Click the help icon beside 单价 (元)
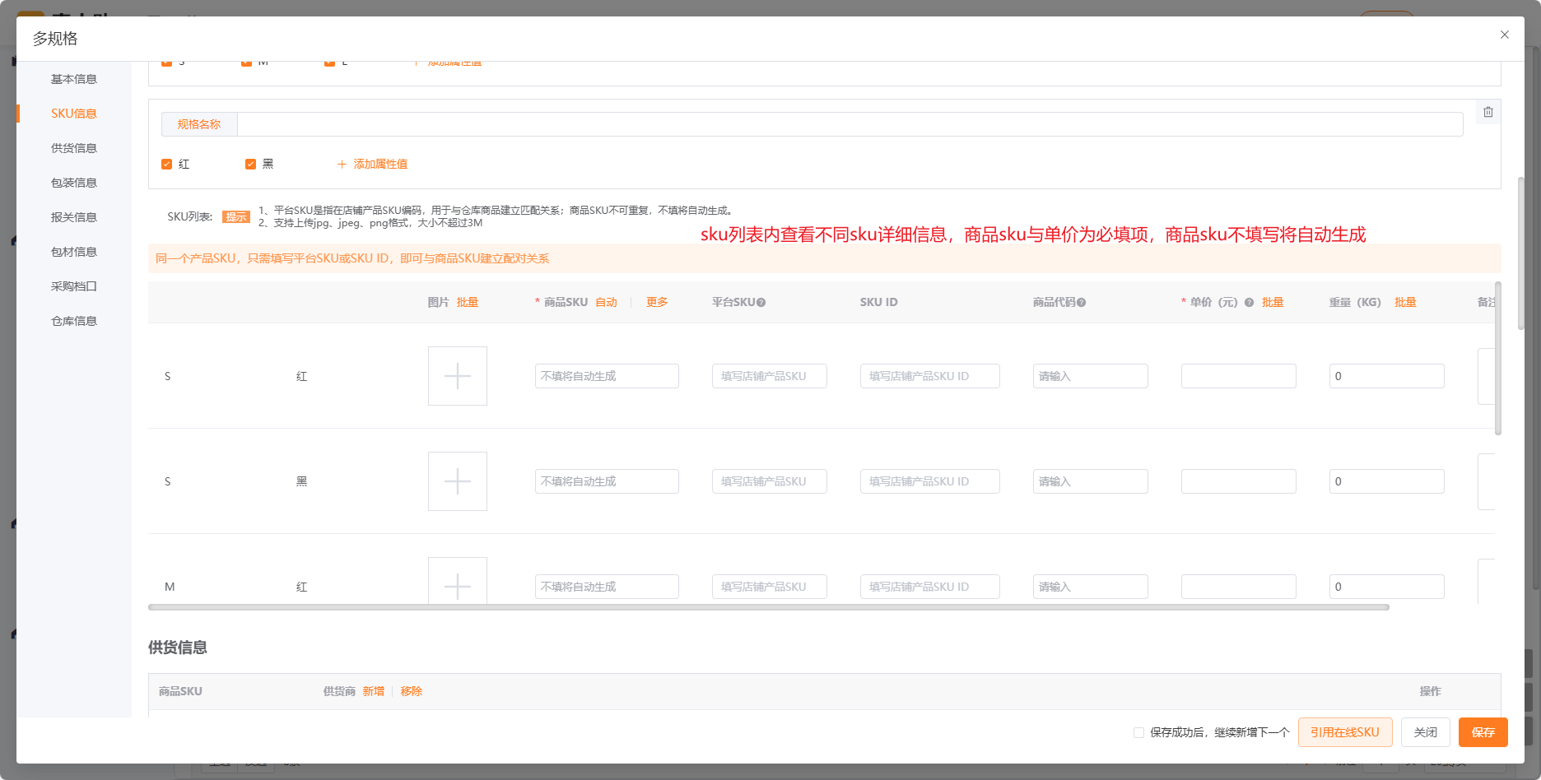The width and height of the screenshot is (1541, 780). click(1249, 303)
